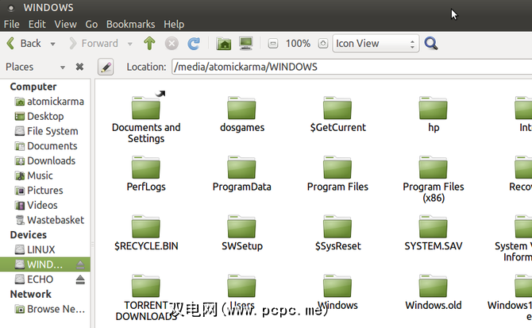
Task: Open the Go menu
Action: (91, 25)
